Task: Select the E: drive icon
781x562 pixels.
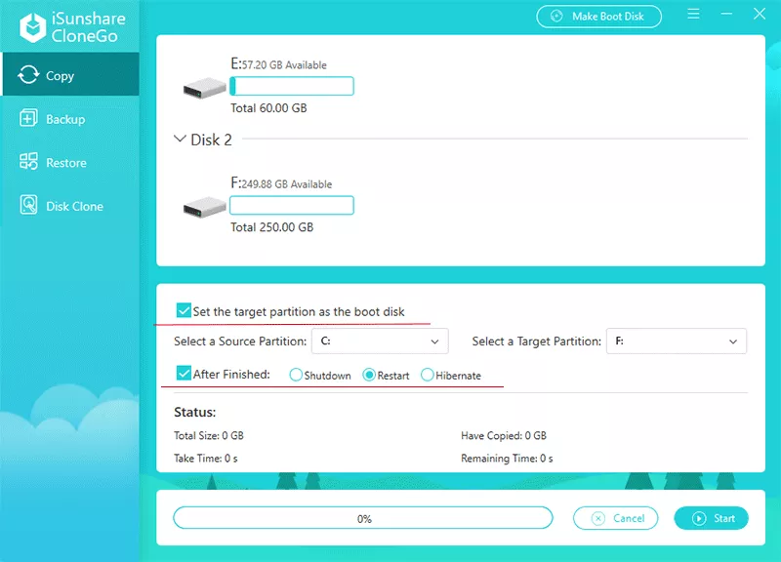Action: click(x=204, y=89)
